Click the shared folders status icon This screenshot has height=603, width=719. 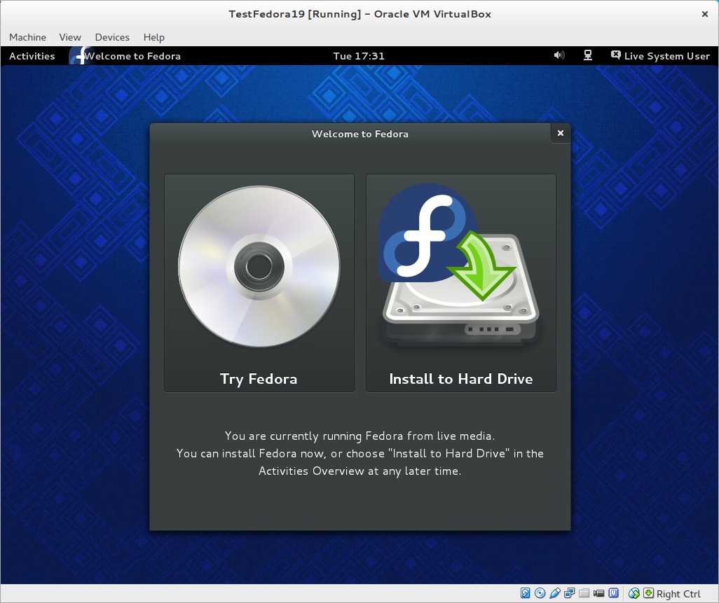584,593
